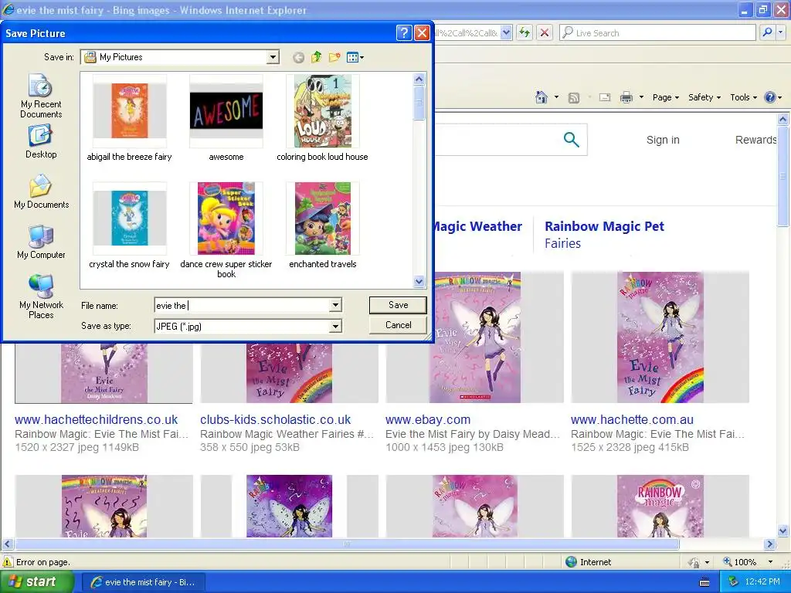
Task: Open the zoom level 100% control
Action: click(x=748, y=562)
